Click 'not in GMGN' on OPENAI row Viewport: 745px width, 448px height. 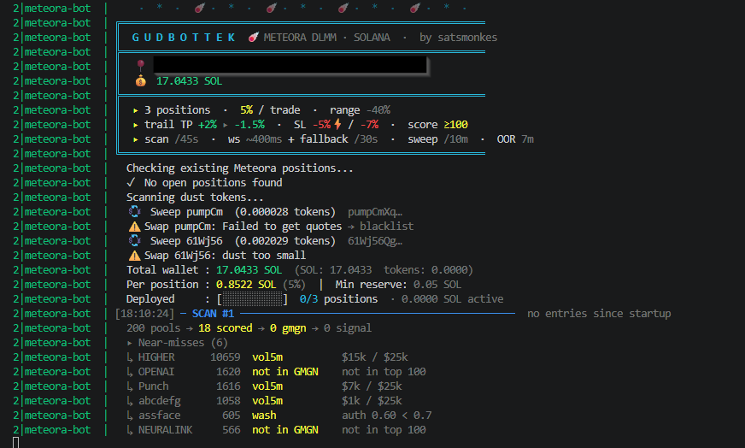coord(285,372)
